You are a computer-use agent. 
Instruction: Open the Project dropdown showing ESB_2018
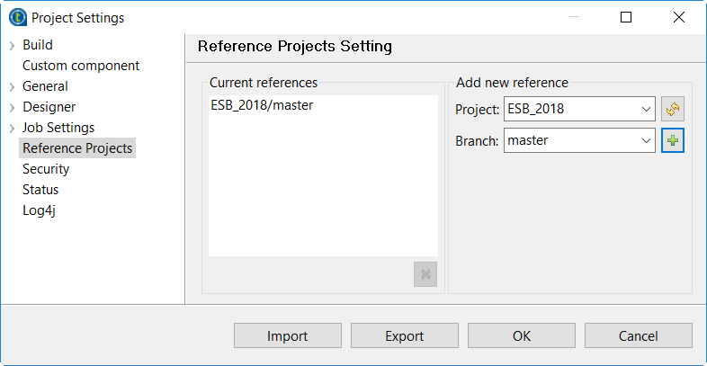pyautogui.click(x=579, y=110)
